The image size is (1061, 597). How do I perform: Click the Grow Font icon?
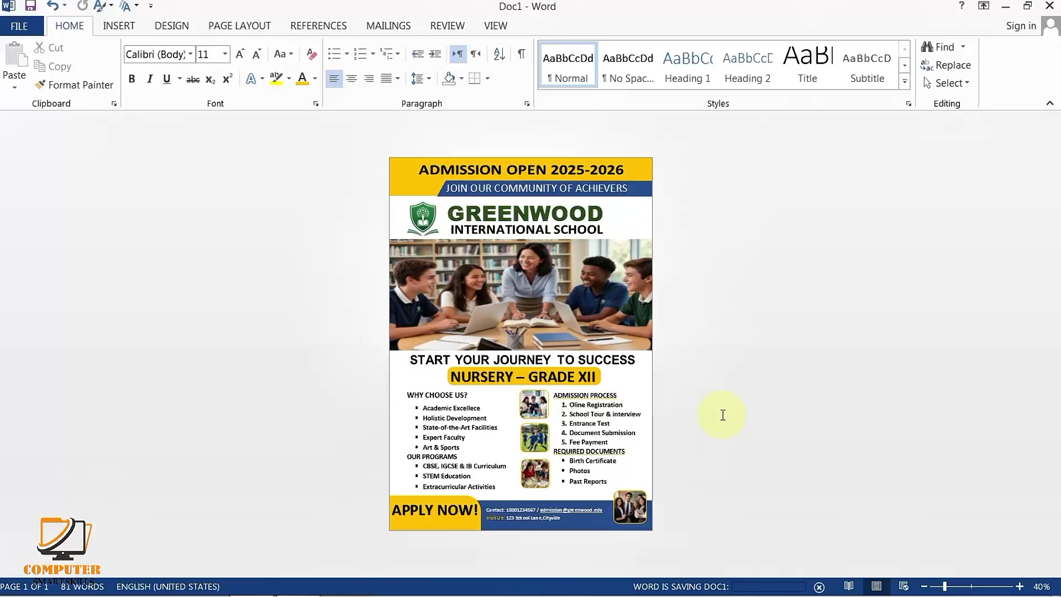click(x=240, y=54)
